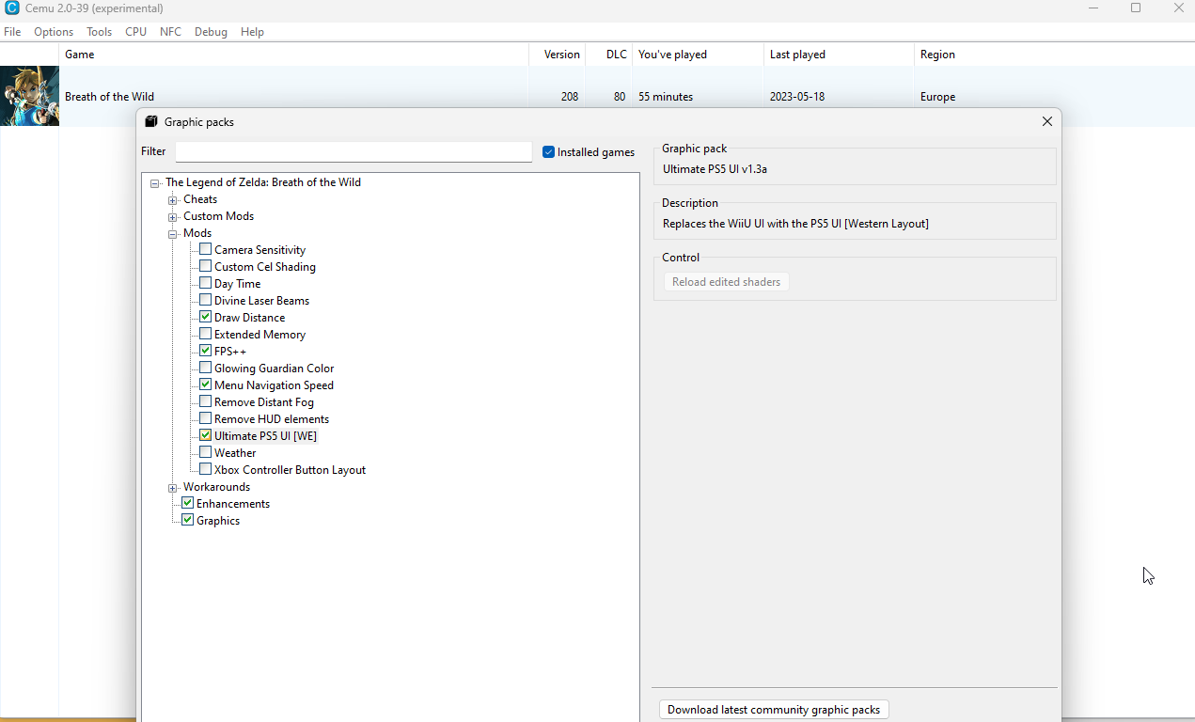Image resolution: width=1195 pixels, height=722 pixels.
Task: Collapse The Legend of Zelda root node
Action: [155, 183]
